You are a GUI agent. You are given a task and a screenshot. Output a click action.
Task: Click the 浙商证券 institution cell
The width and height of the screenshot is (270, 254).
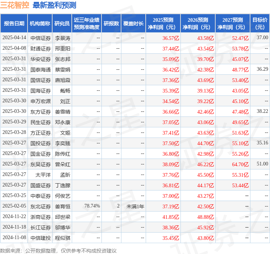pos(41,217)
